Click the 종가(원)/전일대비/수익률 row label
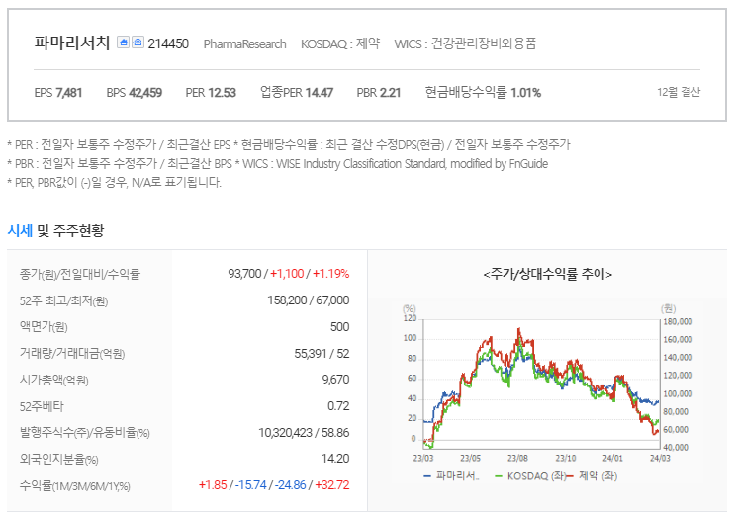This screenshot has width=735, height=514. [x=80, y=274]
